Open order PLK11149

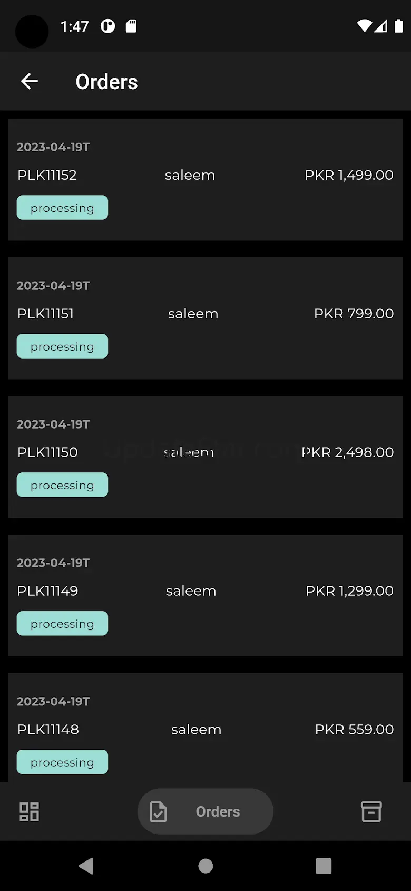click(x=205, y=596)
